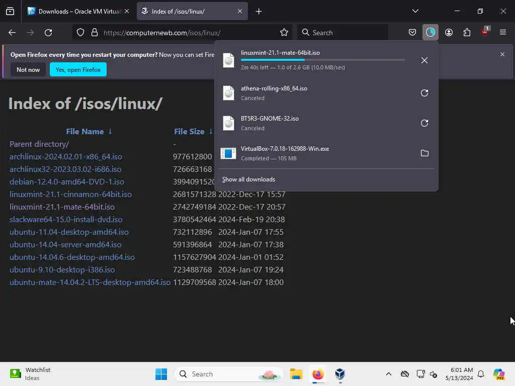Screen dimensions: 515x386
Task: Download linuxmint-21.1-cinnamon-64bit.iso
Action: click(x=70, y=195)
